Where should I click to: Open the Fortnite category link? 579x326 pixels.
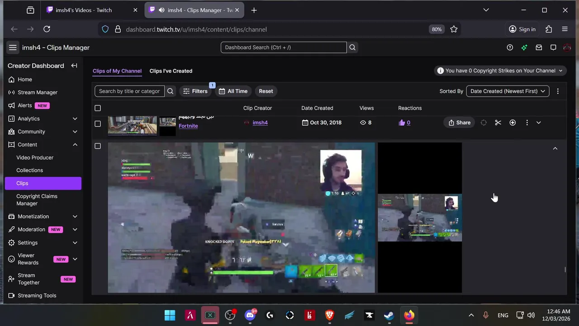(x=188, y=126)
